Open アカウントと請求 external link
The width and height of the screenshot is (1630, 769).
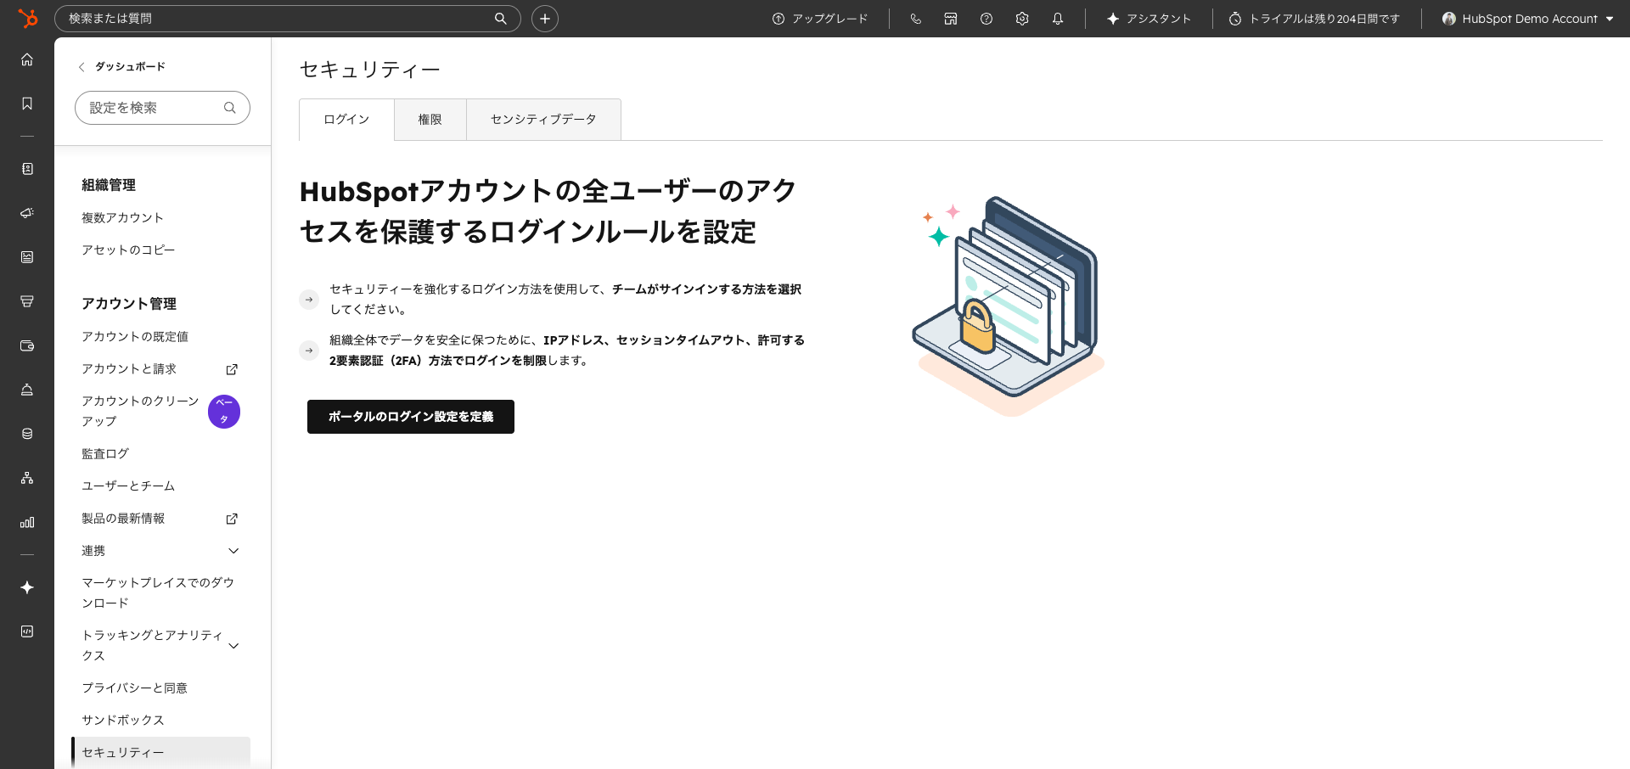(231, 368)
